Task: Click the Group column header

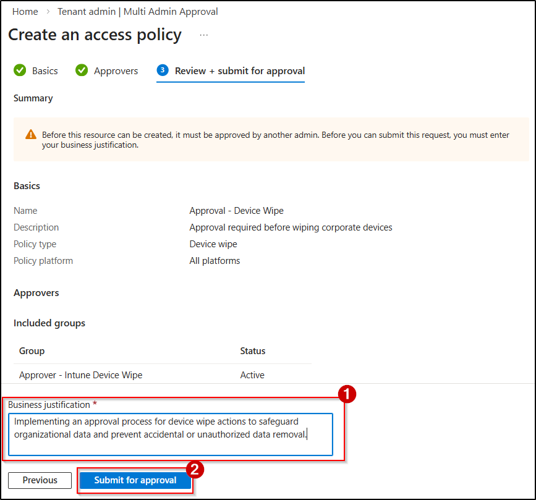Action: pyautogui.click(x=32, y=350)
